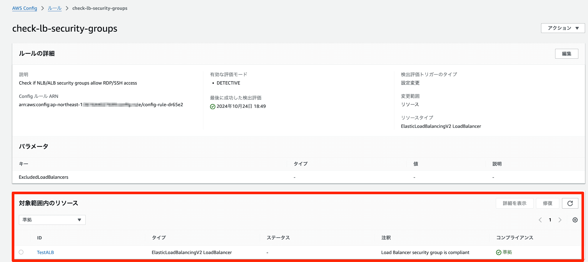Click the タイプ column header in resources table
The image size is (588, 262).
click(159, 238)
